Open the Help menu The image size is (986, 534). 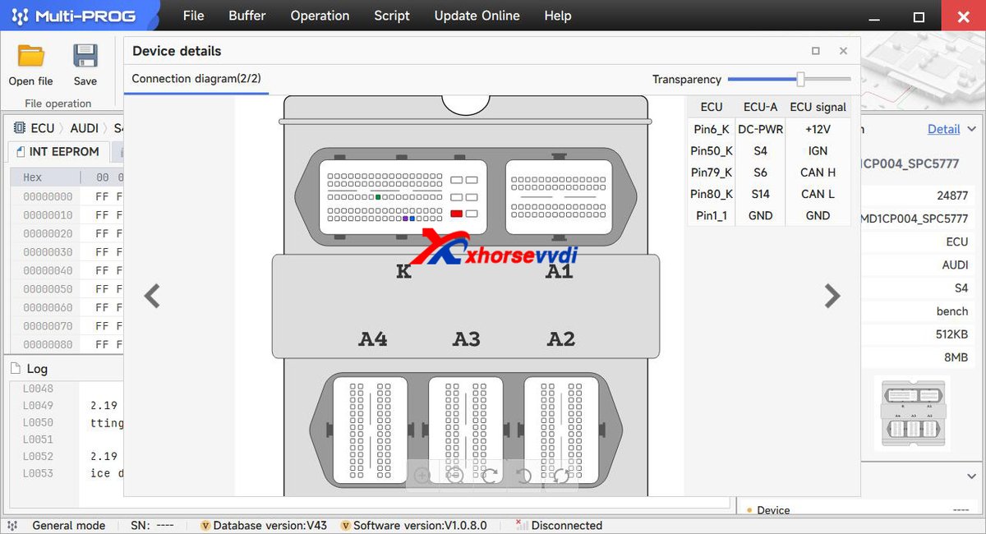click(x=558, y=16)
